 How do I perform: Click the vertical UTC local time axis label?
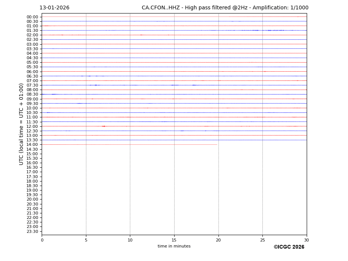21,124
